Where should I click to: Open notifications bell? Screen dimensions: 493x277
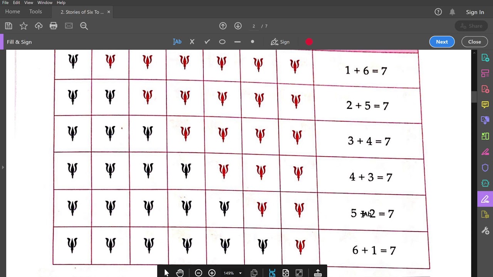coord(452,12)
